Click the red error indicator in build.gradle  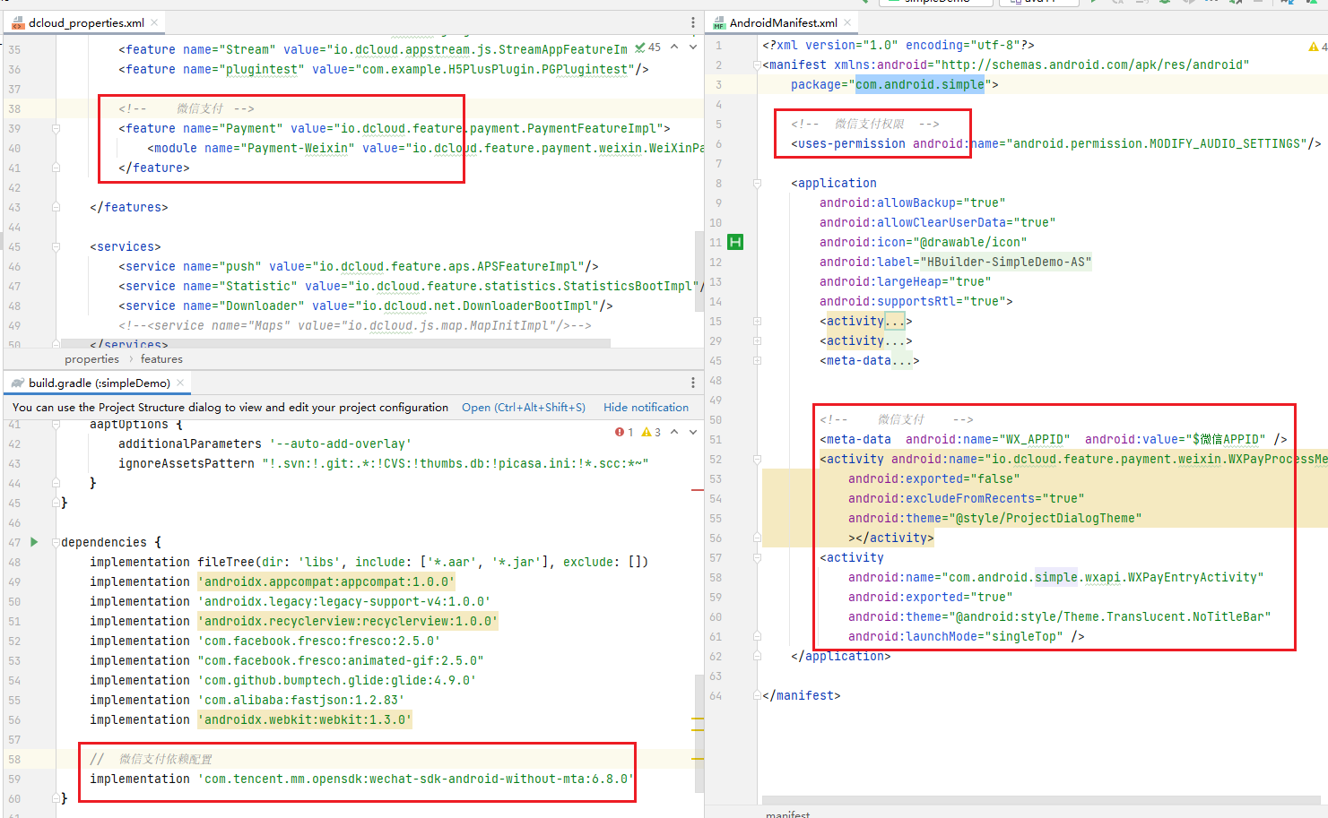pos(623,432)
